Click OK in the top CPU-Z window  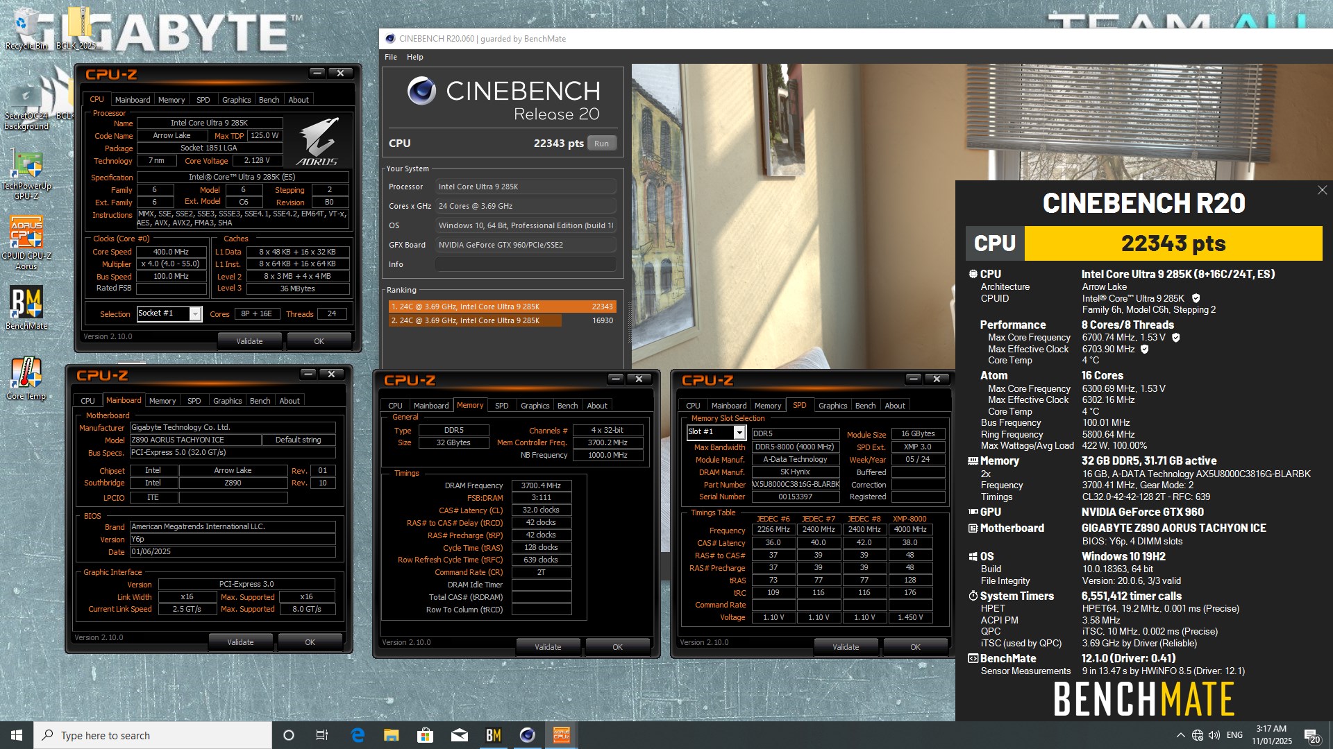point(319,341)
